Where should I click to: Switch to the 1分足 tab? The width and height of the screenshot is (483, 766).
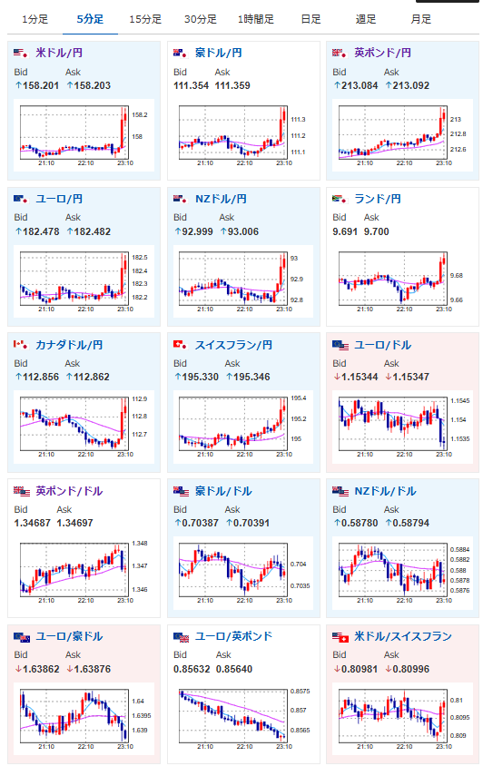(x=35, y=20)
